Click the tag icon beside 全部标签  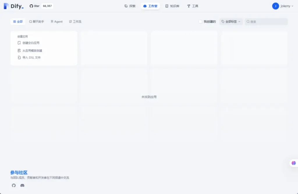click(x=223, y=22)
